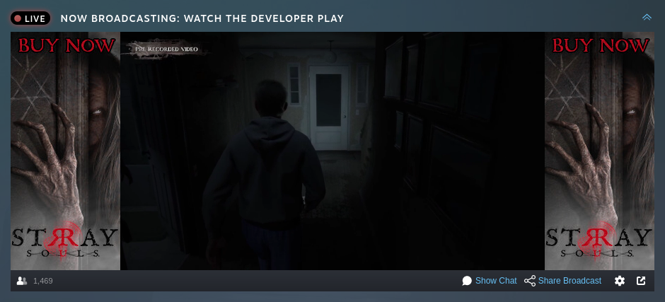This screenshot has width=665, height=302.
Task: Click the share network icon
Action: pyautogui.click(x=530, y=281)
